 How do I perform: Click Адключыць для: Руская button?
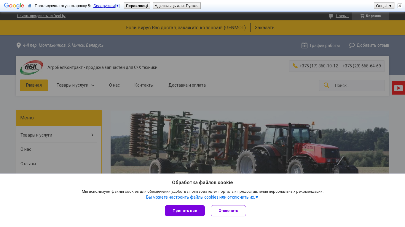177,6
